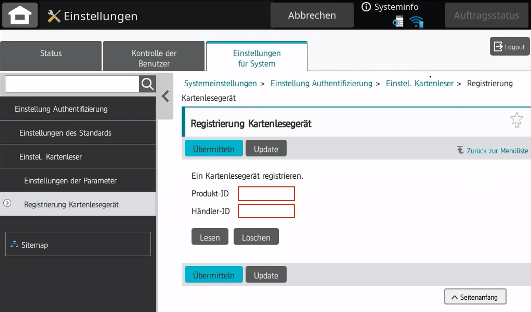Click Systemeinstellungen in the breadcrumb
Viewport: 531px width, 312px height.
click(x=220, y=84)
